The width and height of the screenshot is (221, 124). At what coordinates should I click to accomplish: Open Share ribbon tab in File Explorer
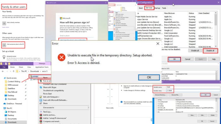21,67
